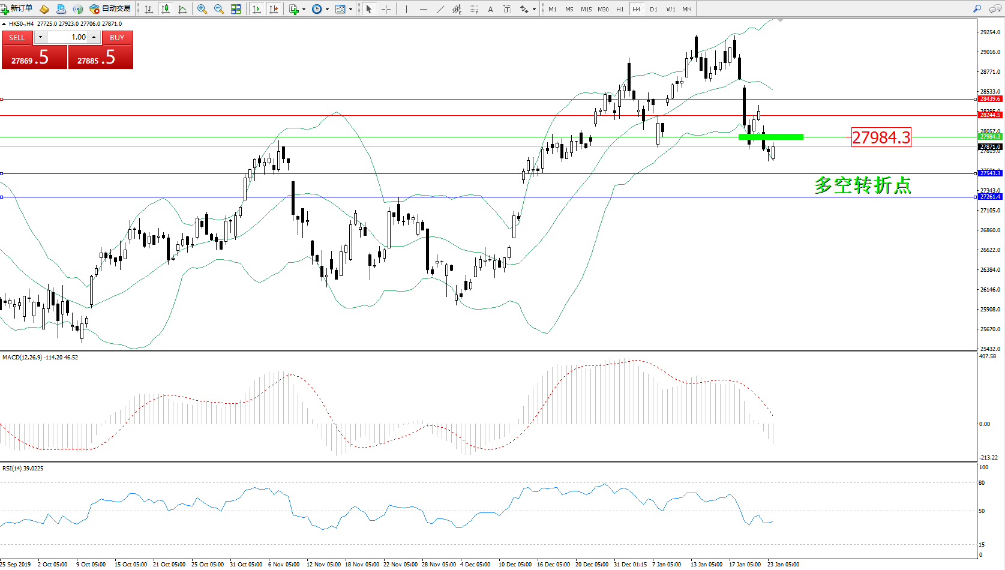Expand the periodicity clock dropdown
1005x570 pixels.
pos(327,9)
